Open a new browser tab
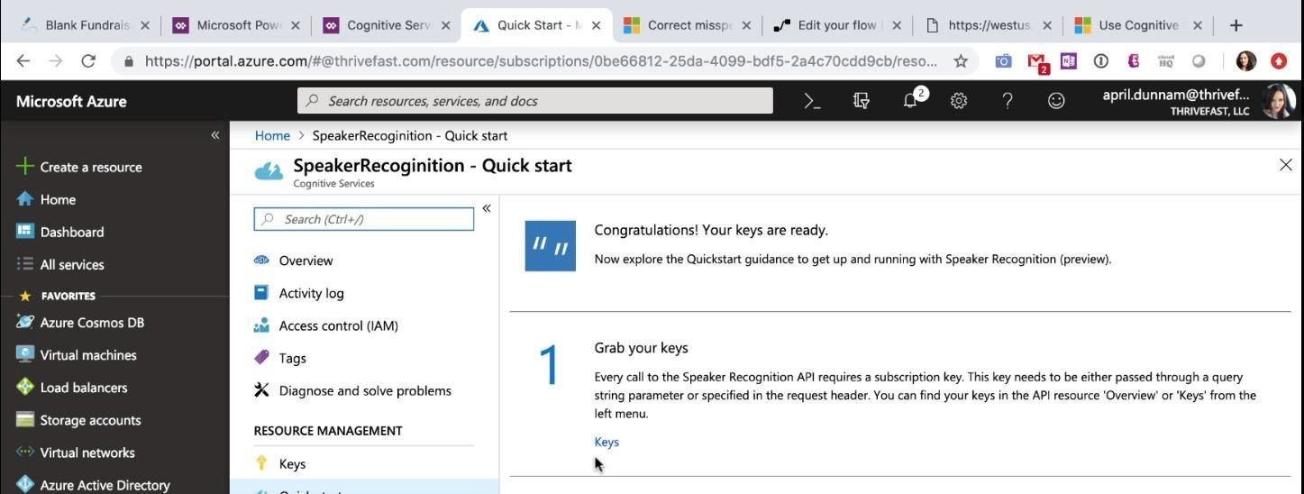 (x=1236, y=25)
